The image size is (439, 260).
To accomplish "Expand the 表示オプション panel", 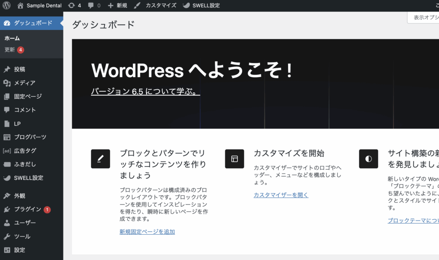I will (424, 18).
